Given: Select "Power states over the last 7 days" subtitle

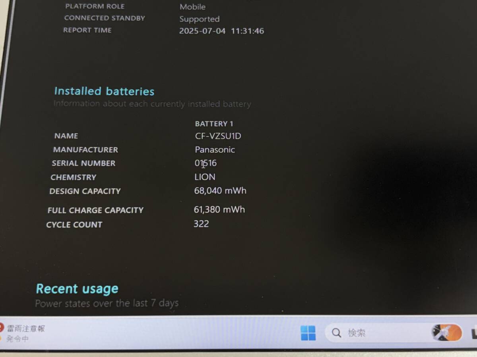Looking at the screenshot, I should tap(107, 303).
